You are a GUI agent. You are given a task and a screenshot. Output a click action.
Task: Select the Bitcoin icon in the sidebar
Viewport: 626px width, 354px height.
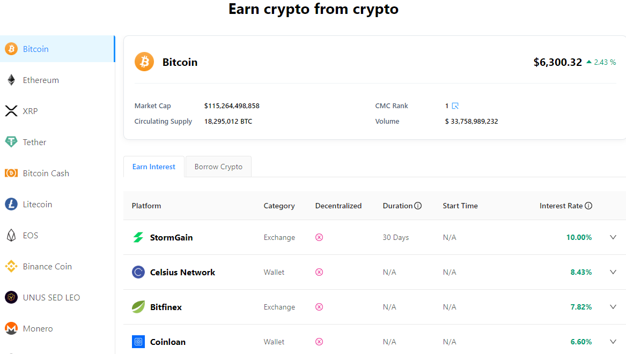[x=11, y=49]
